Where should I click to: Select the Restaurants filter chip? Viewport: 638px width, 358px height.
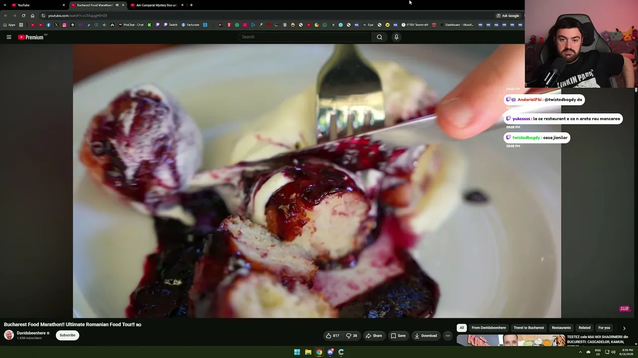pyautogui.click(x=561, y=328)
